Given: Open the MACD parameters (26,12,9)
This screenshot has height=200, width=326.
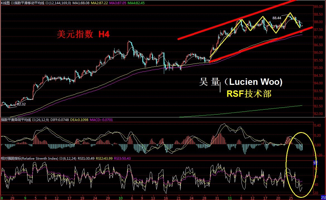Looking at the screenshot, I should [x=43, y=120].
